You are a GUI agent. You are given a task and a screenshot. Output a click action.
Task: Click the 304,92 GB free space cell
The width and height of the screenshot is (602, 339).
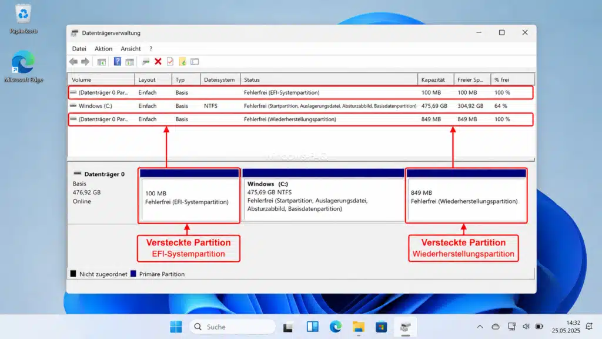pyautogui.click(x=470, y=106)
